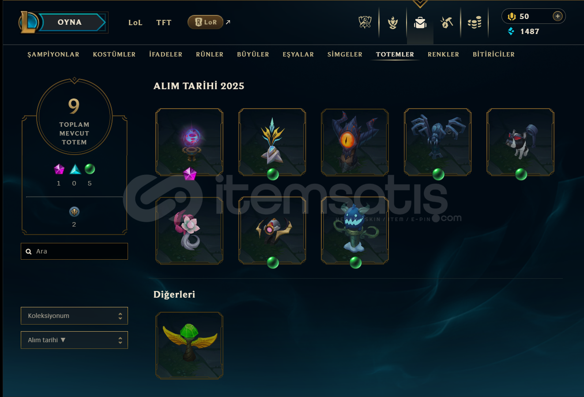Filter by the pink mythic gem icon
This screenshot has width=584, height=397.
59,169
